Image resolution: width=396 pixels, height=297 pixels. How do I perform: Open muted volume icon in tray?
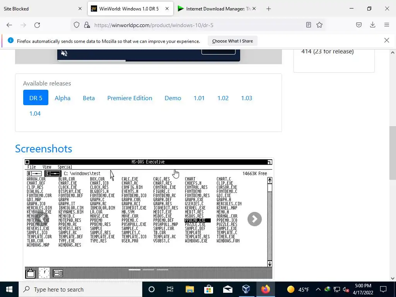tap(346, 289)
